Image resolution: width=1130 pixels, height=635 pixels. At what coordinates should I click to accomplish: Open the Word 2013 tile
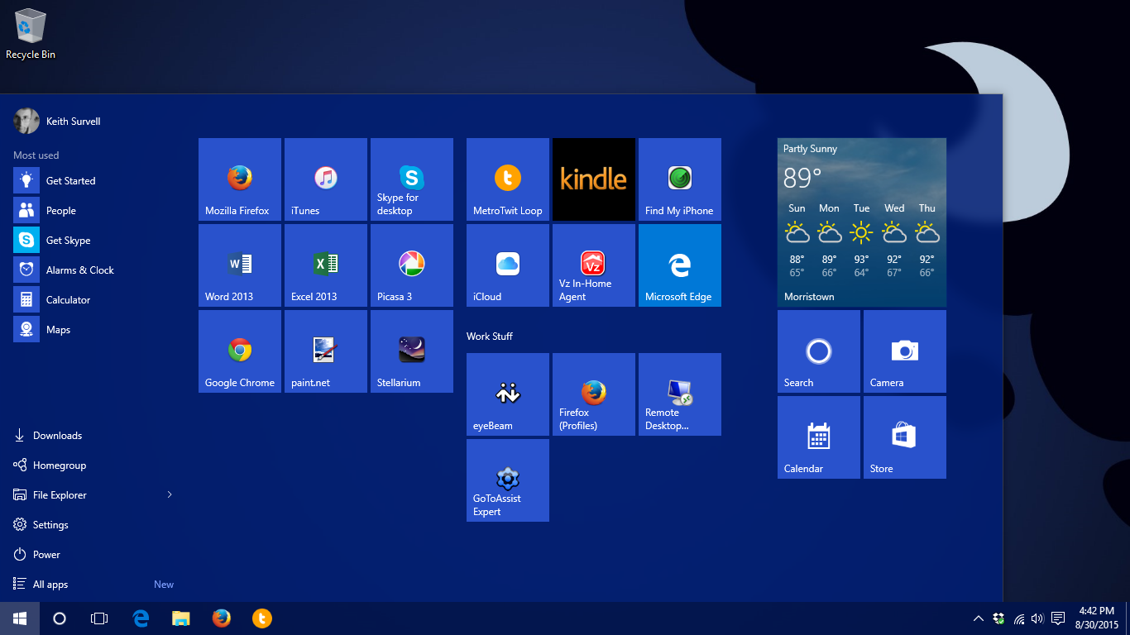tap(240, 265)
